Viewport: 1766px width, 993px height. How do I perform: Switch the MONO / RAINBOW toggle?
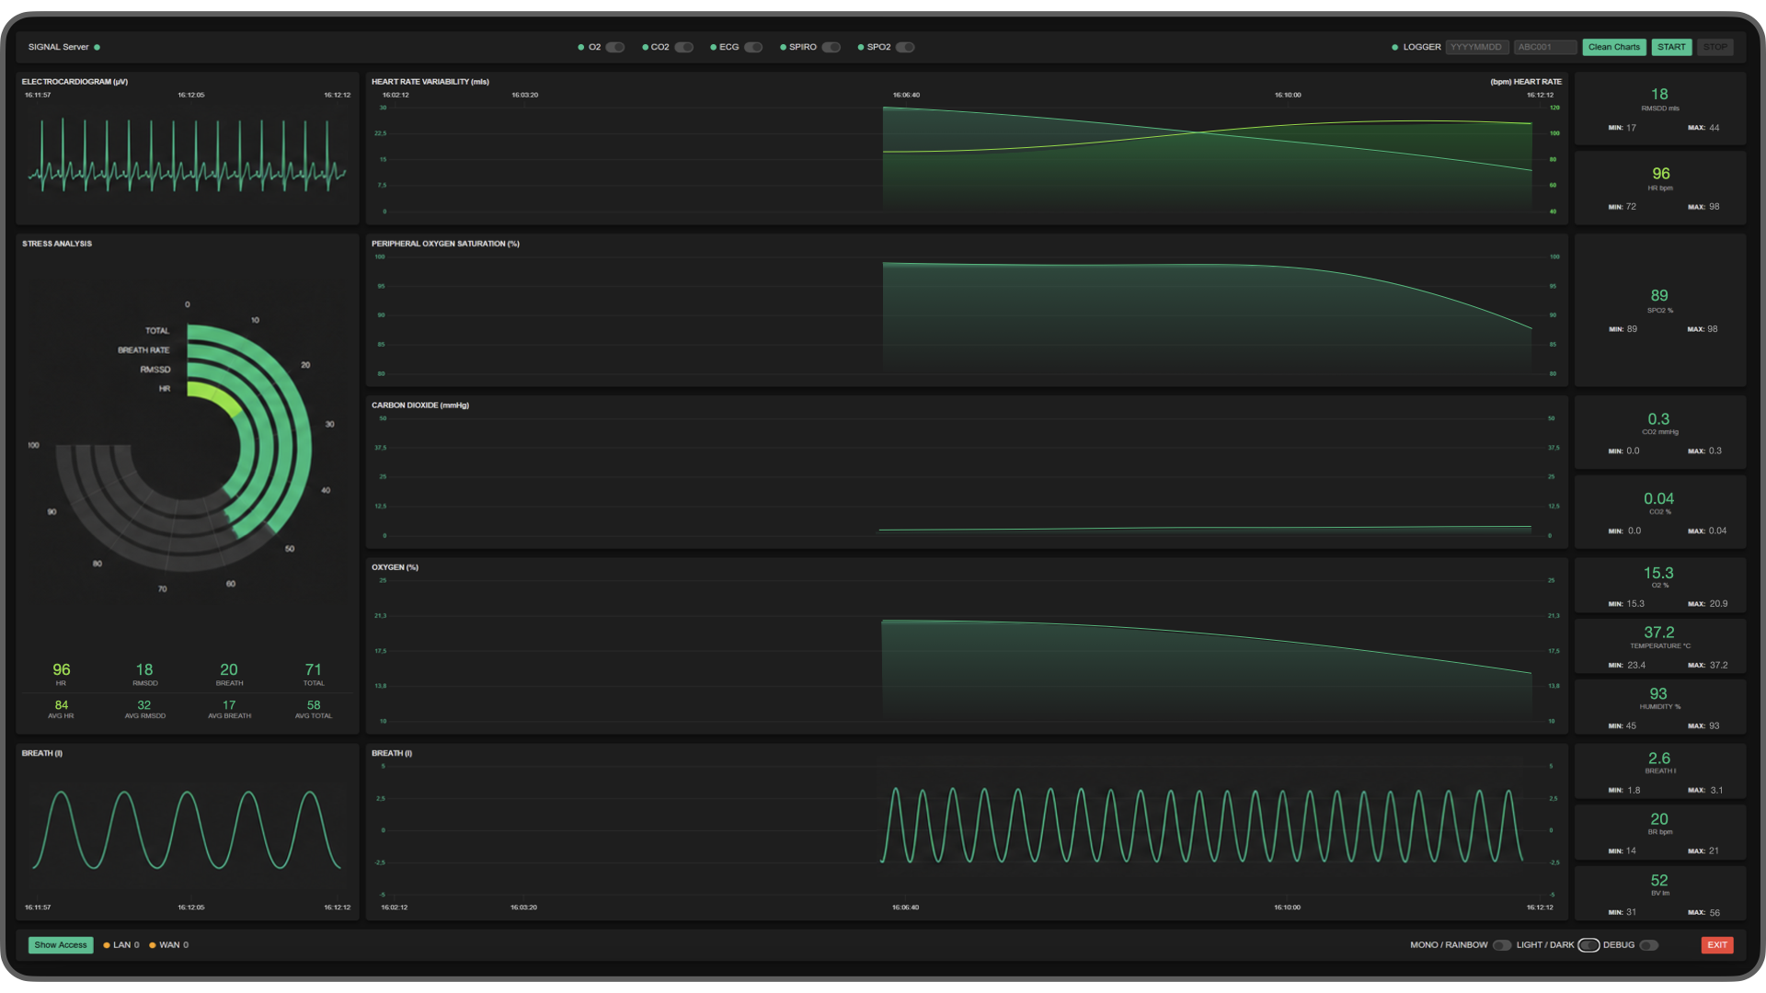[1502, 945]
